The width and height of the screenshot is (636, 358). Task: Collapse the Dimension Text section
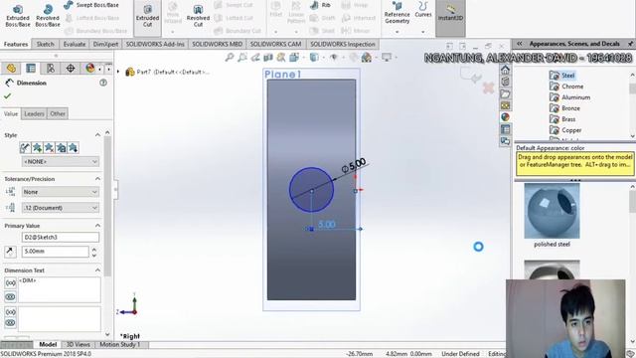pos(97,269)
